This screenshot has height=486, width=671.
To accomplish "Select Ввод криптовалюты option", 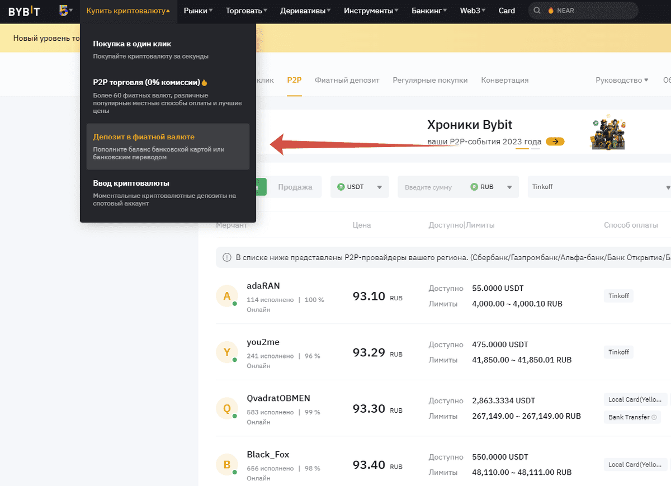I will point(168,193).
